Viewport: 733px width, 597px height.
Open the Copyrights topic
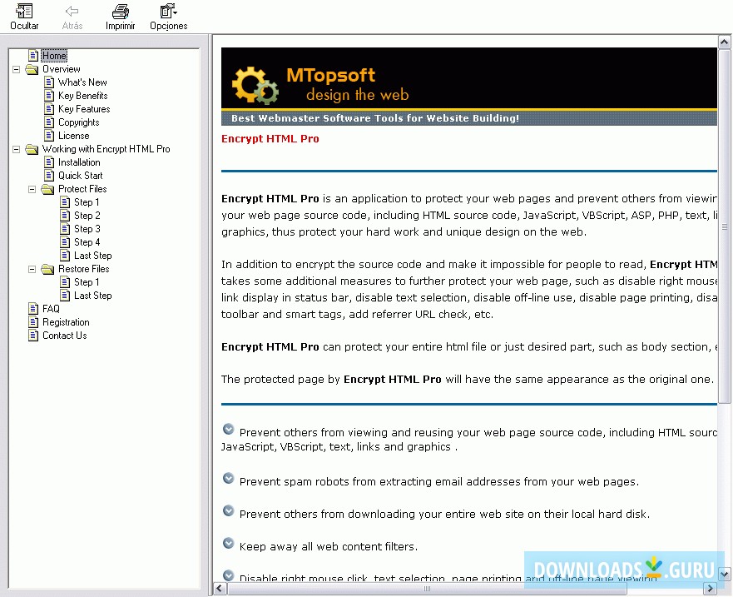coord(78,122)
